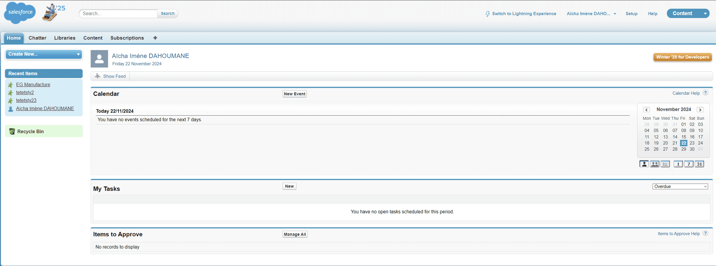Click the user profile avatar photo
Image resolution: width=716 pixels, height=266 pixels.
[x=99, y=59]
